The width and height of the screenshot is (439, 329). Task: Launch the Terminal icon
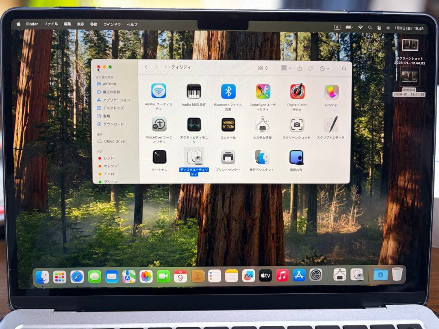coord(159,156)
